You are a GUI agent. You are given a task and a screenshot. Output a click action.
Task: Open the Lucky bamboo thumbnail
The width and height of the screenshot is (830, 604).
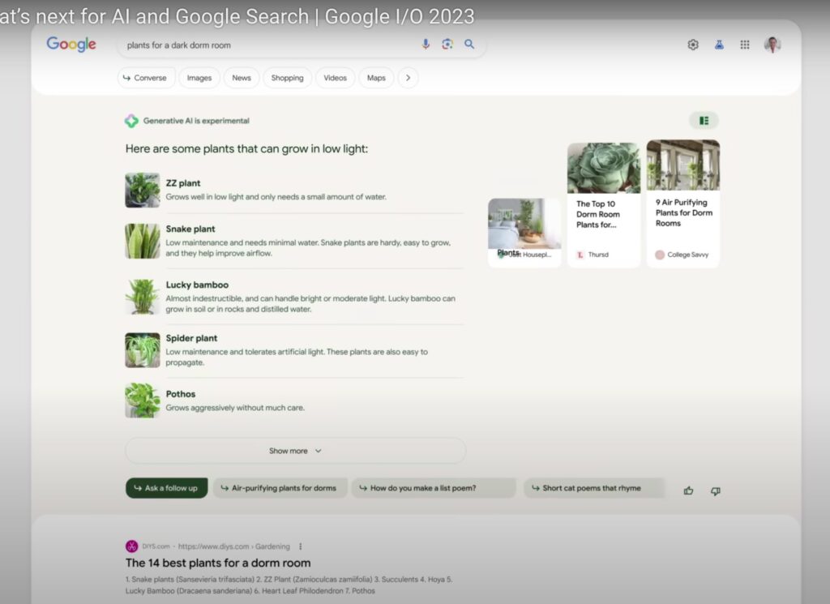(x=143, y=297)
